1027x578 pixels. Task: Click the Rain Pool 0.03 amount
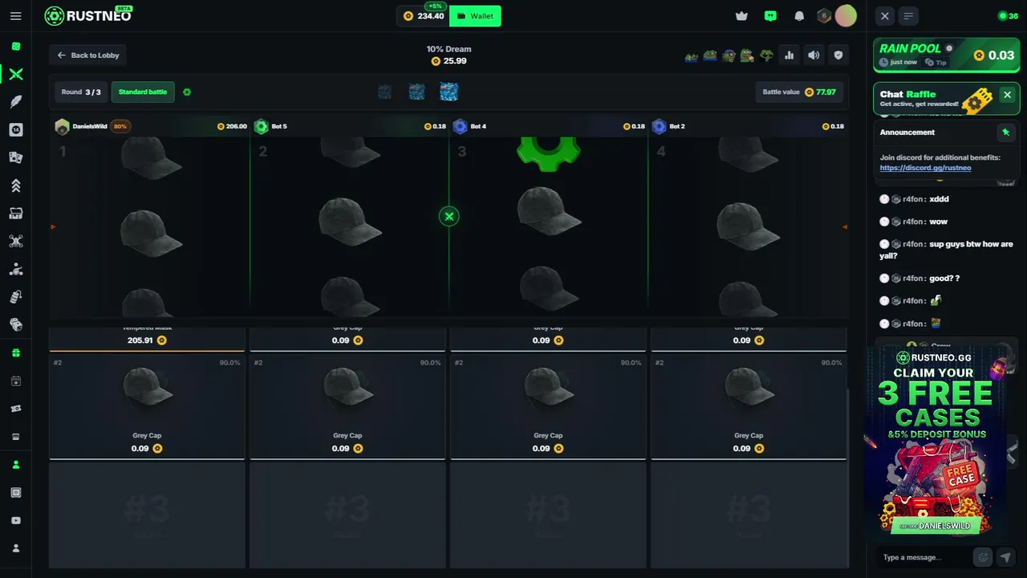995,55
